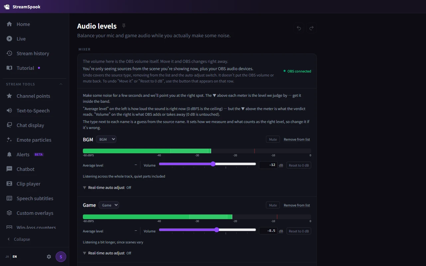Click the Text-to-Speech speaker icon

click(x=9, y=110)
